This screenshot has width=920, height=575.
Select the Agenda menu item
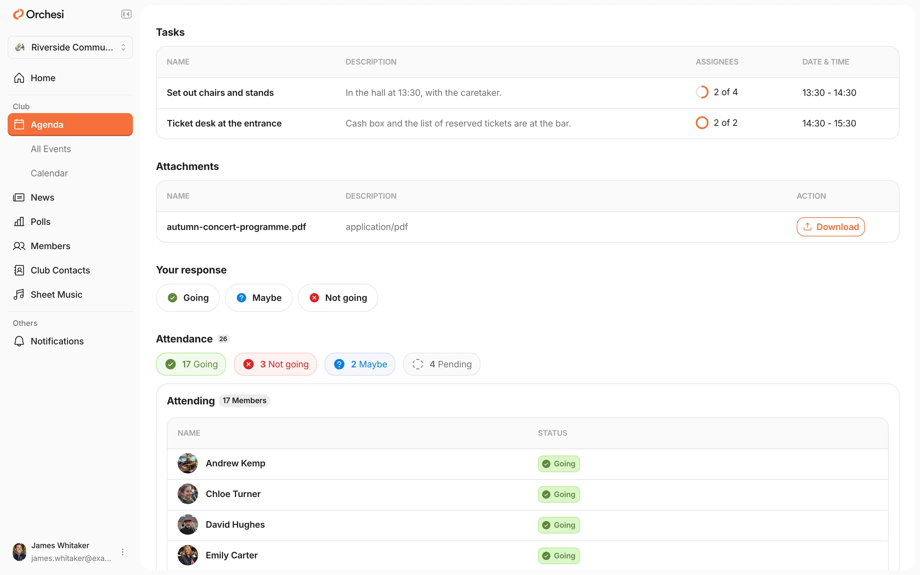click(x=70, y=124)
